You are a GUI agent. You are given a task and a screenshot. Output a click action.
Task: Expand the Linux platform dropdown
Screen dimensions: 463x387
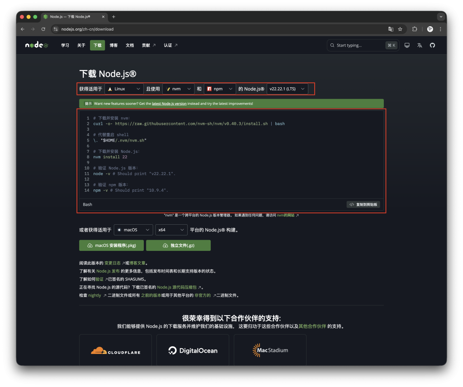124,89
